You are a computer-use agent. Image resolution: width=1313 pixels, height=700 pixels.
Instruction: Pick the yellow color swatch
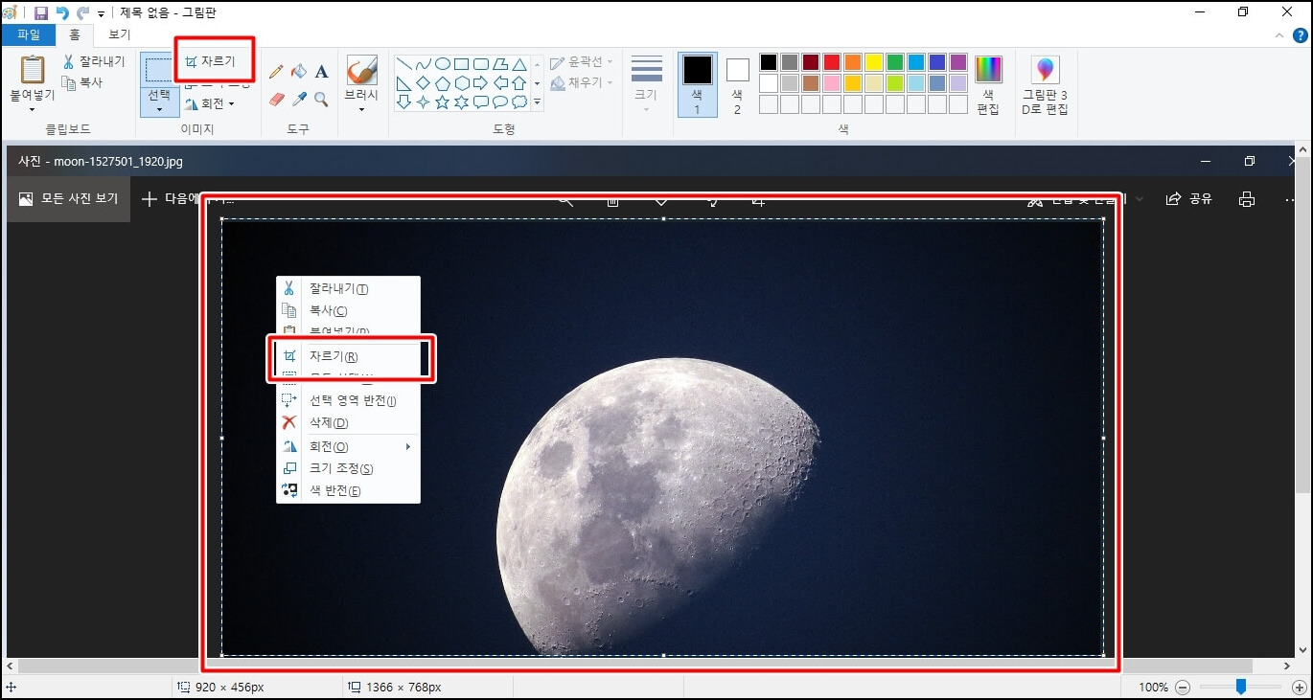point(874,62)
